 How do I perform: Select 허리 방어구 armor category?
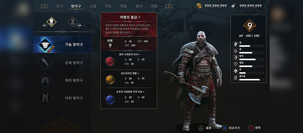[62, 80]
